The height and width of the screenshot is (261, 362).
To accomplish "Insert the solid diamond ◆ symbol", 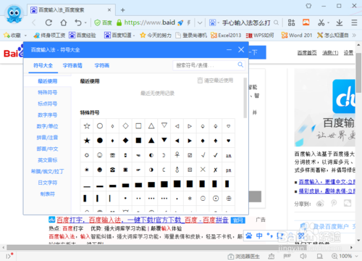I will tap(125, 141).
